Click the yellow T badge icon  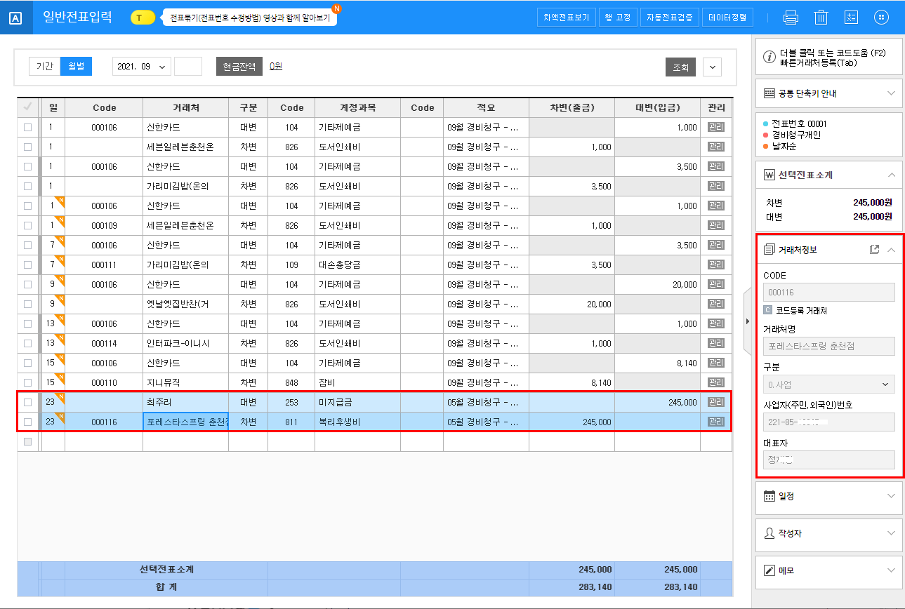[x=143, y=18]
